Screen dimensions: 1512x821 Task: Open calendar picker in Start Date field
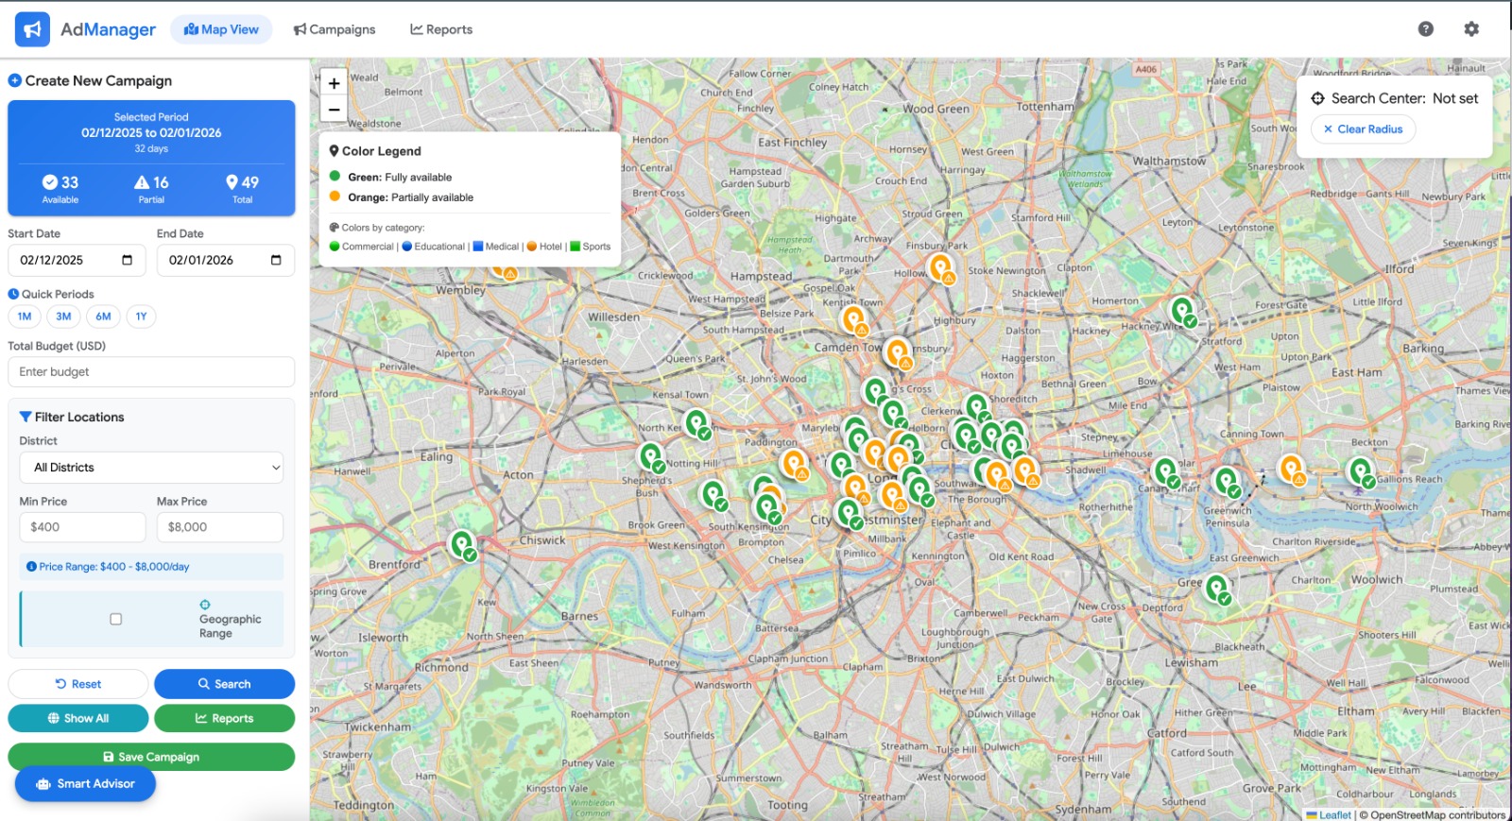coord(128,260)
